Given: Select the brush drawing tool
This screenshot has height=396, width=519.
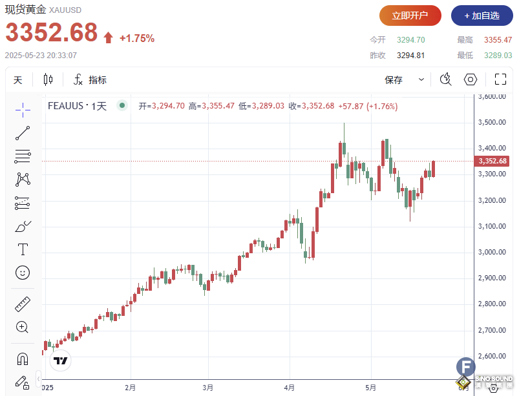Looking at the screenshot, I should [23, 226].
